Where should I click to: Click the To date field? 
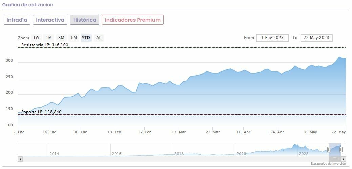coord(316,38)
